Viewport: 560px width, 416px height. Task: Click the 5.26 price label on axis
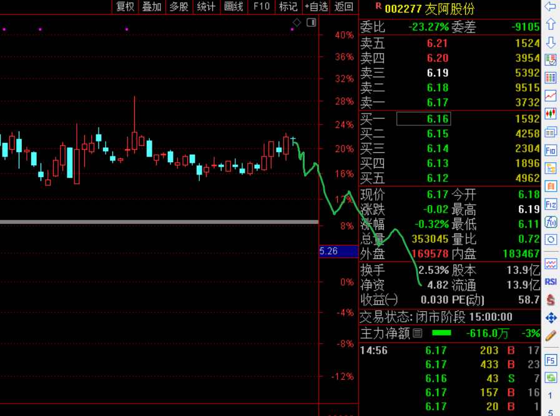click(x=338, y=251)
